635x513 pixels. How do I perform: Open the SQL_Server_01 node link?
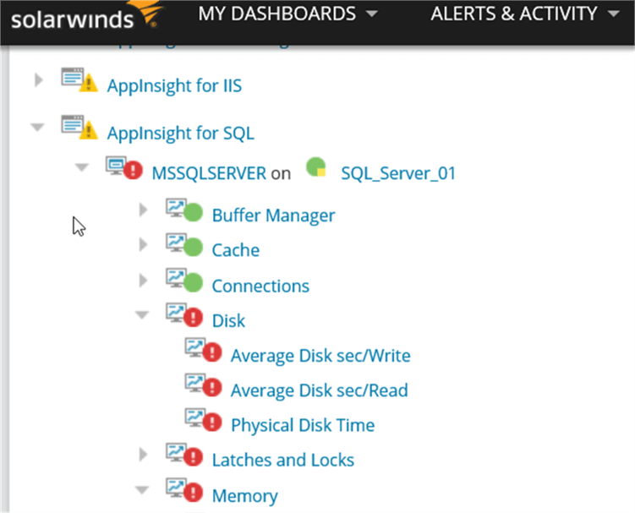pos(398,173)
